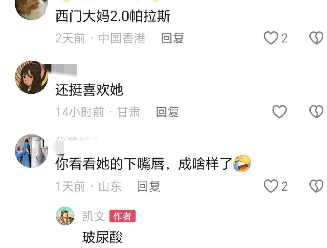Select the 玻尿酸 reply text

103,237
